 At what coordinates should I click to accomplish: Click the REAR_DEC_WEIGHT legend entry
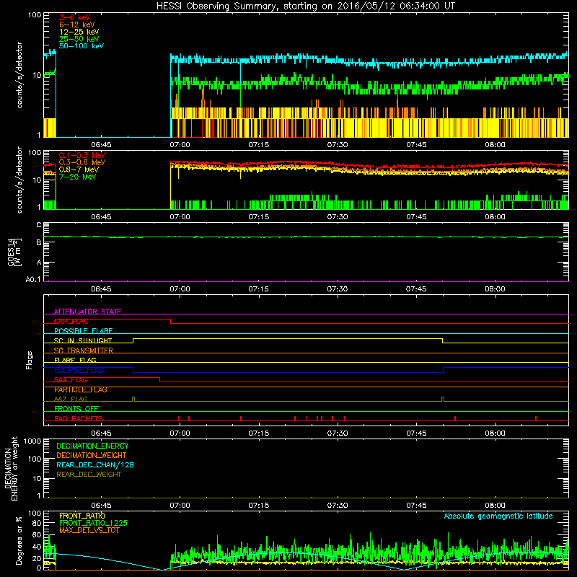pos(89,475)
